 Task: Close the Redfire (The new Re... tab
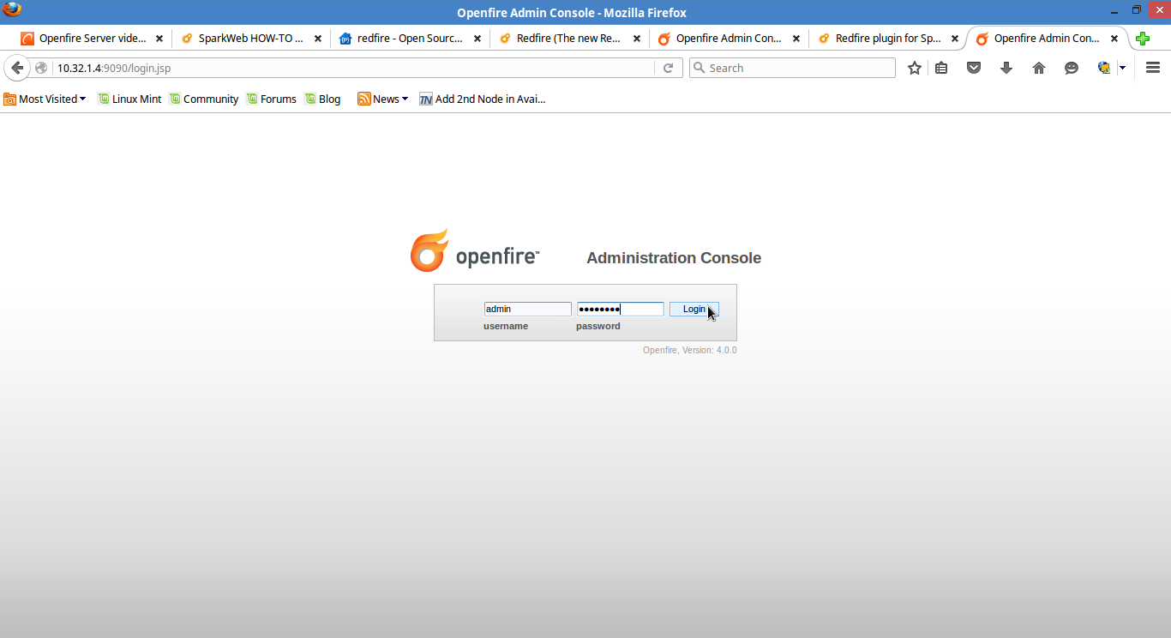point(637,39)
